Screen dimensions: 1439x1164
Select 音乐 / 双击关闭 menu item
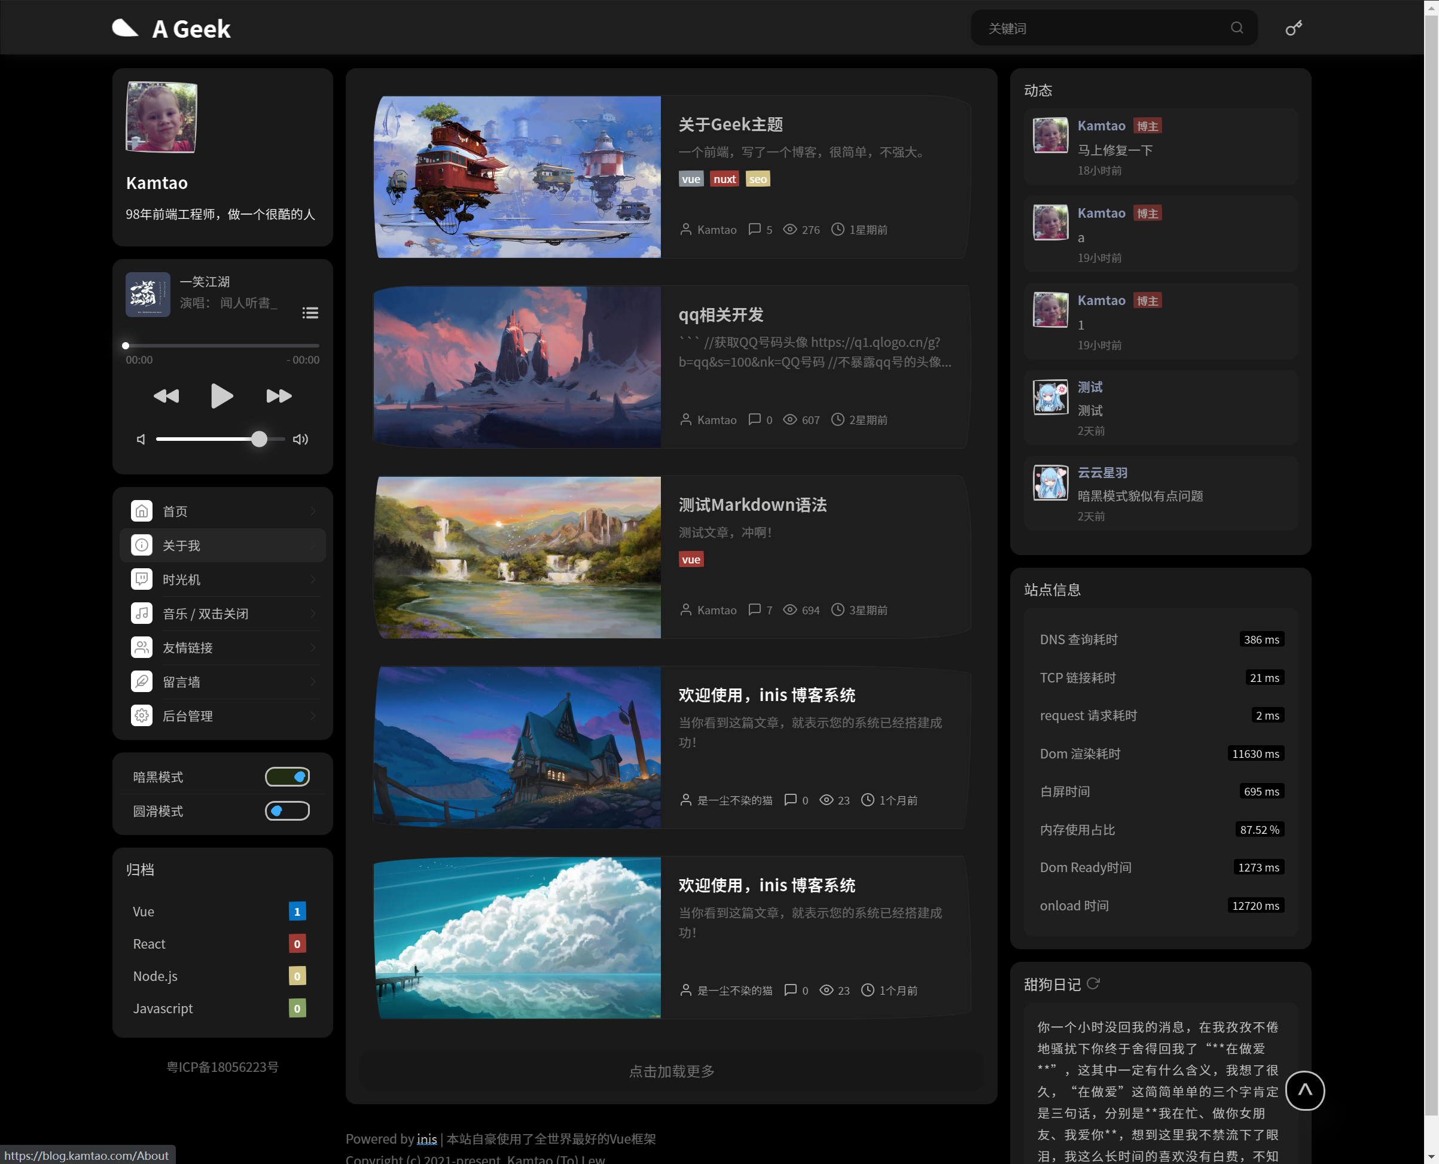[x=222, y=614]
